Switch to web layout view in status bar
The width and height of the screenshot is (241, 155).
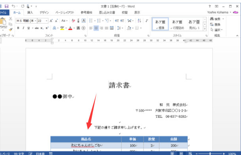click(x=190, y=153)
